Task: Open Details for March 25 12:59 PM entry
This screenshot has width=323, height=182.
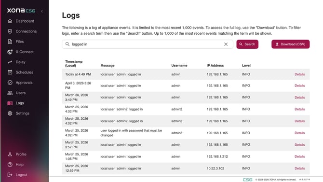Action: coord(299,168)
